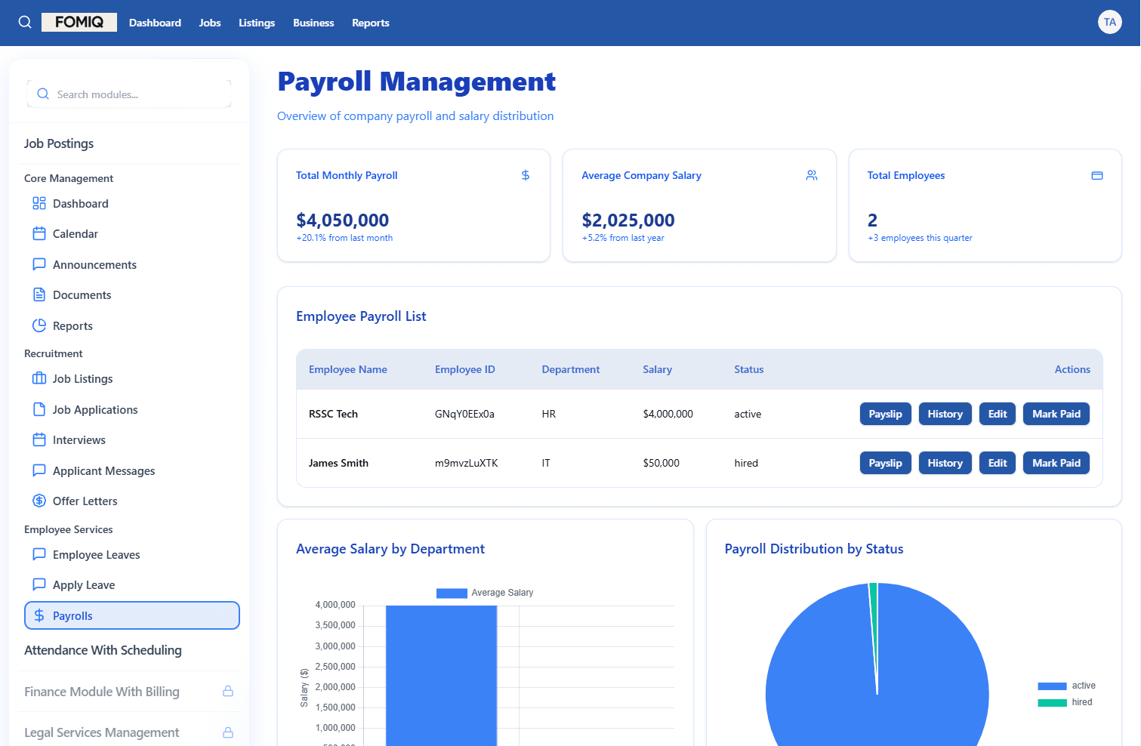Mark James Smith's payroll as paid
1141x746 pixels.
(x=1056, y=463)
